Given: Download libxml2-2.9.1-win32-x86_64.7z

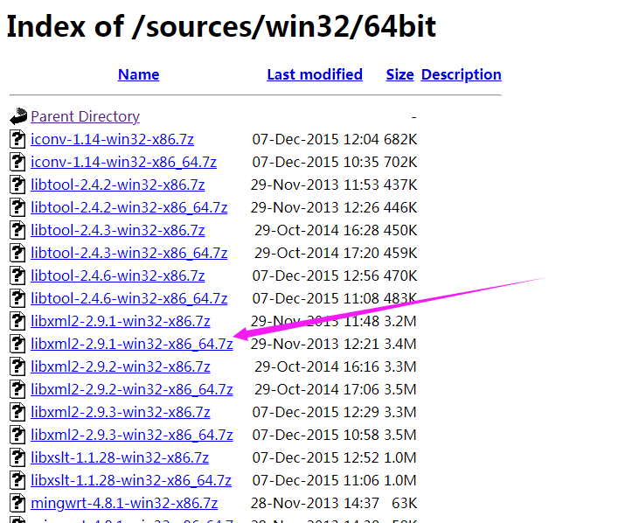Looking at the screenshot, I should (x=132, y=345).
